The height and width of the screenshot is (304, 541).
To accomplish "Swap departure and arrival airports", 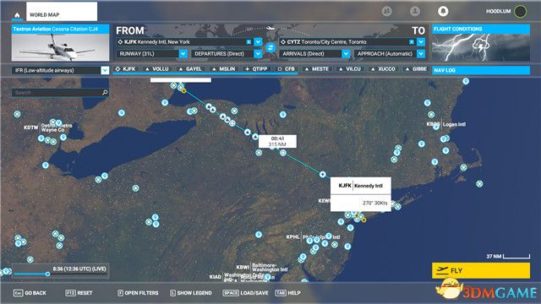I will [x=270, y=47].
